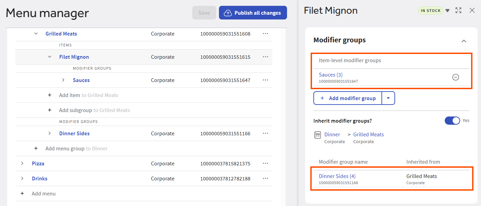Screen dimensions: 481x206
Task: Turn off Inherit modifier groups toggle
Action: [452, 121]
